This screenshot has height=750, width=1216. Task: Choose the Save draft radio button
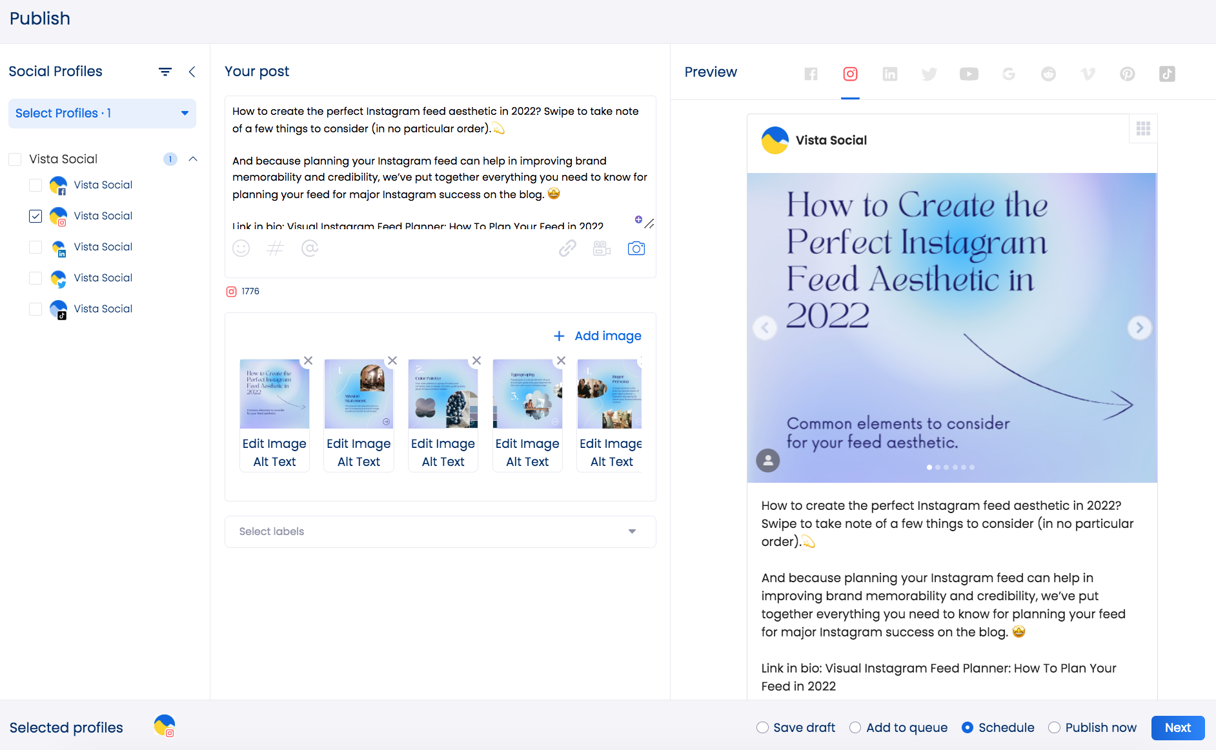[x=762, y=727]
